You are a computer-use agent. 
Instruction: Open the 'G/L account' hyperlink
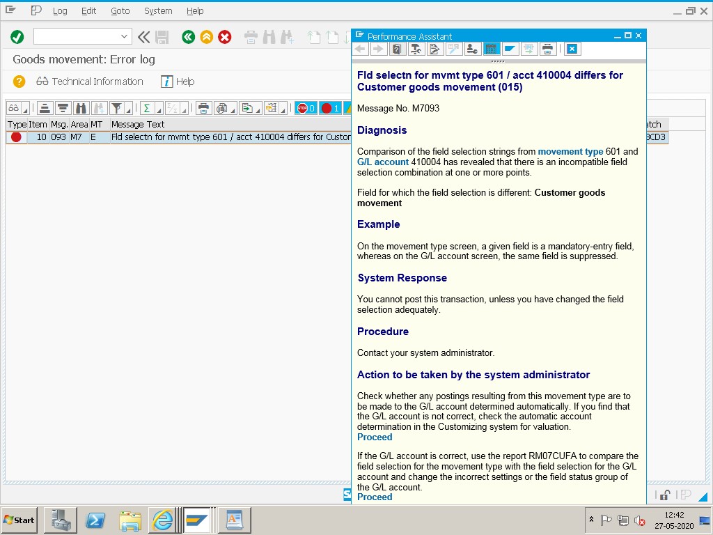point(383,162)
